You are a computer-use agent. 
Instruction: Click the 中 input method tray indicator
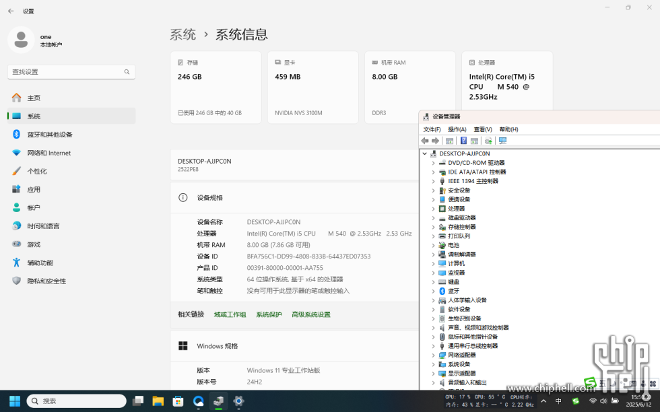click(558, 401)
